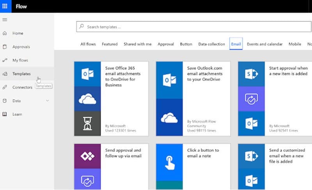The image size is (312, 190).
Task: Click the Home house icon
Action: [x=5, y=33]
